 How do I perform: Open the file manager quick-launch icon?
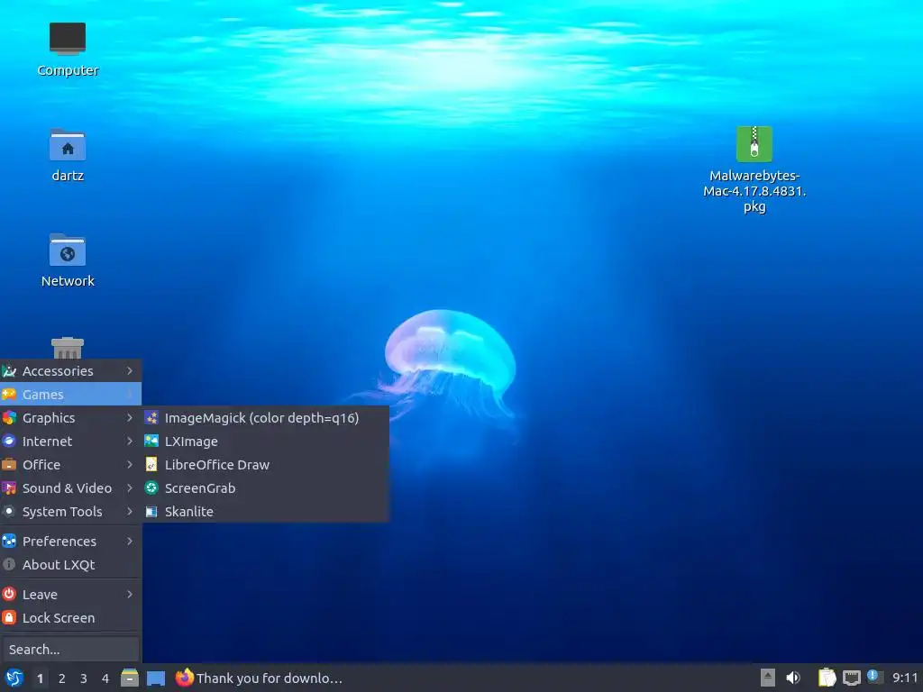(x=130, y=678)
